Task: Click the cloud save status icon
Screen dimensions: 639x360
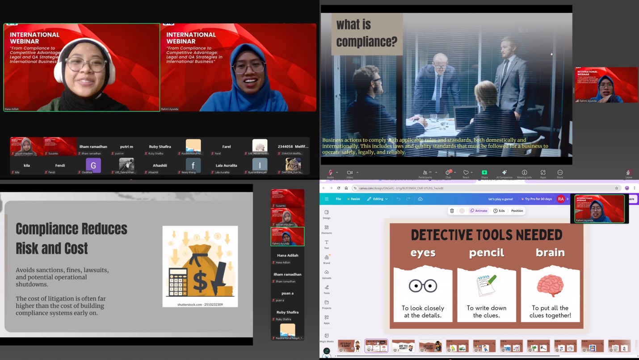Action: [420, 199]
